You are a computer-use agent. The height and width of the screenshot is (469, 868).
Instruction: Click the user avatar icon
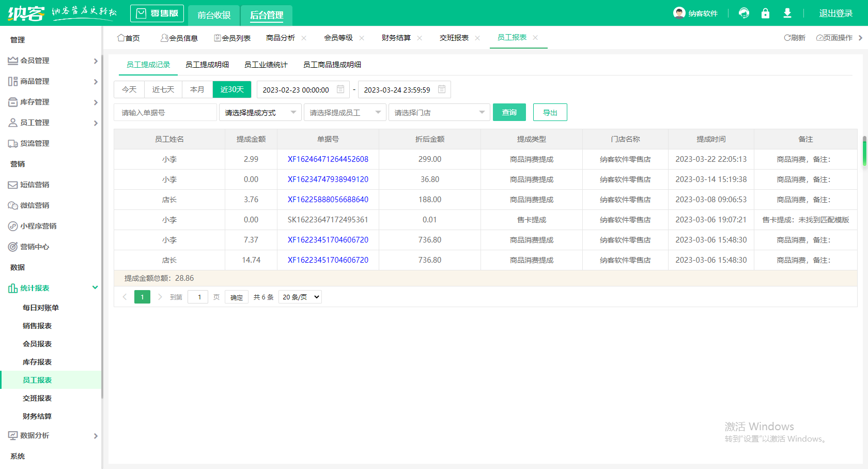click(679, 13)
